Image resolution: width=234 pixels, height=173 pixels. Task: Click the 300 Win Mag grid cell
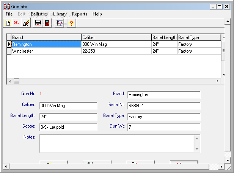click(x=116, y=44)
